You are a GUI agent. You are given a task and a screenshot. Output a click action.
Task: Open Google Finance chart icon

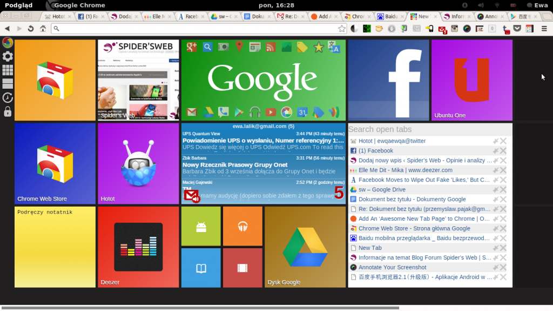point(286,47)
